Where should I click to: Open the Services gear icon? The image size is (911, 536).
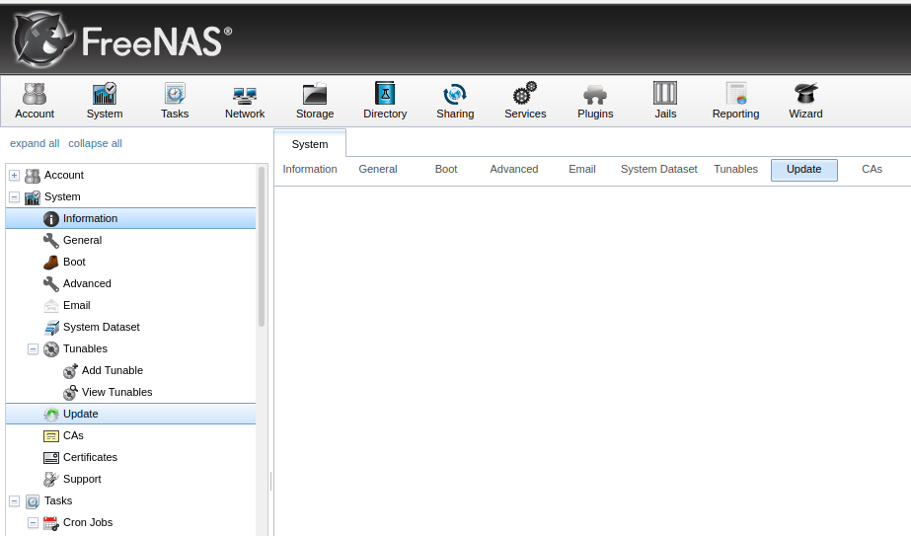point(525,93)
